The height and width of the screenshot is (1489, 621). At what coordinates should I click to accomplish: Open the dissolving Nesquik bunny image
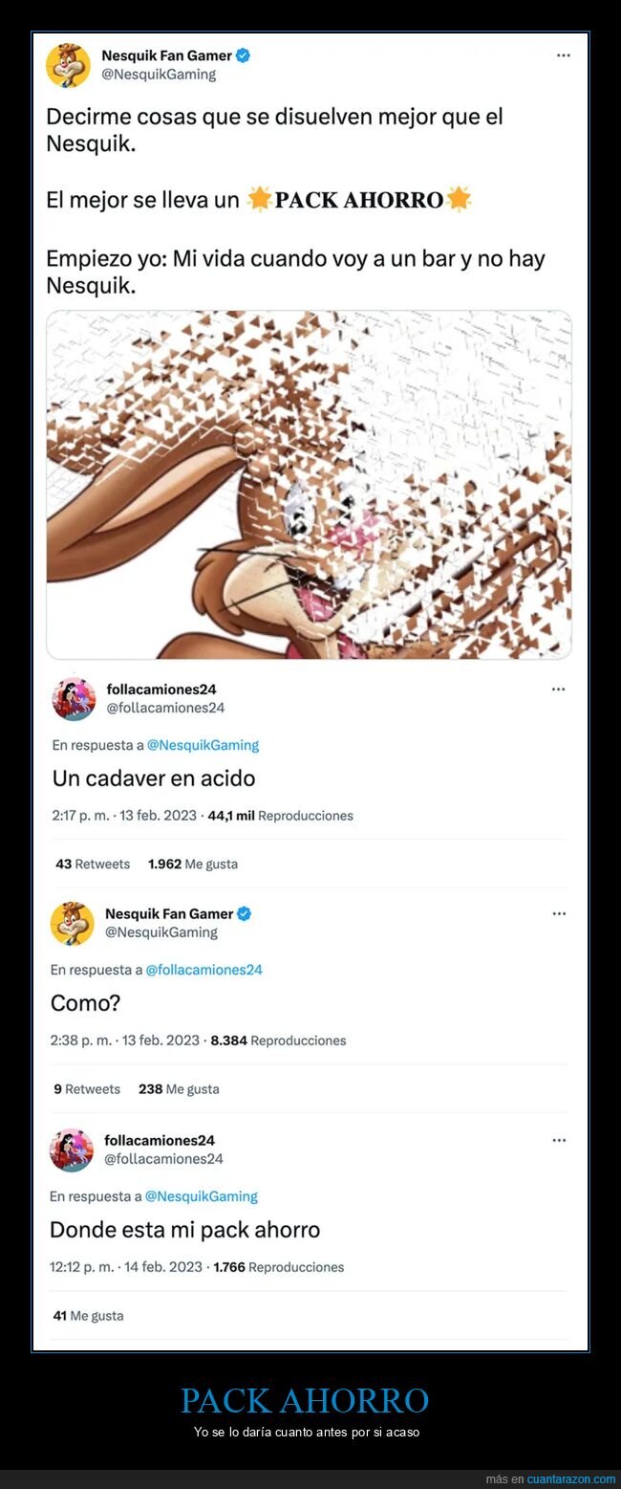(x=309, y=484)
